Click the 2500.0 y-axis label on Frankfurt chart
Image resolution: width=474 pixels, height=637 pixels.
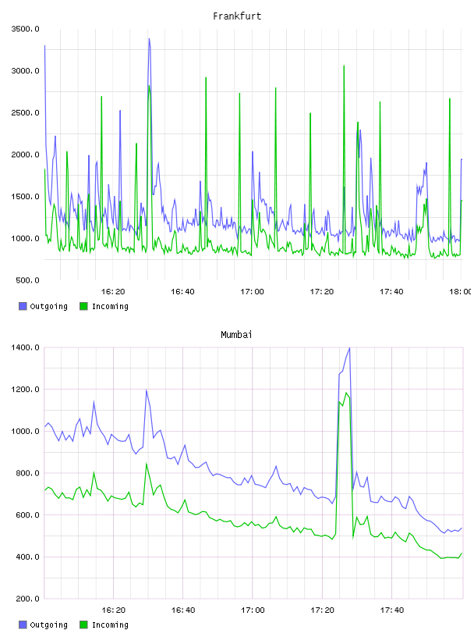pos(25,112)
